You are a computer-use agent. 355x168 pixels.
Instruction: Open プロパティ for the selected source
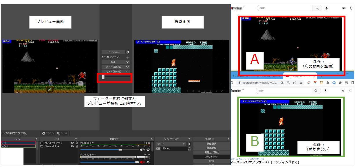48,133
